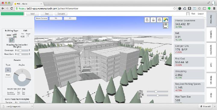Click the First Cost $60.44 M card

189,62
